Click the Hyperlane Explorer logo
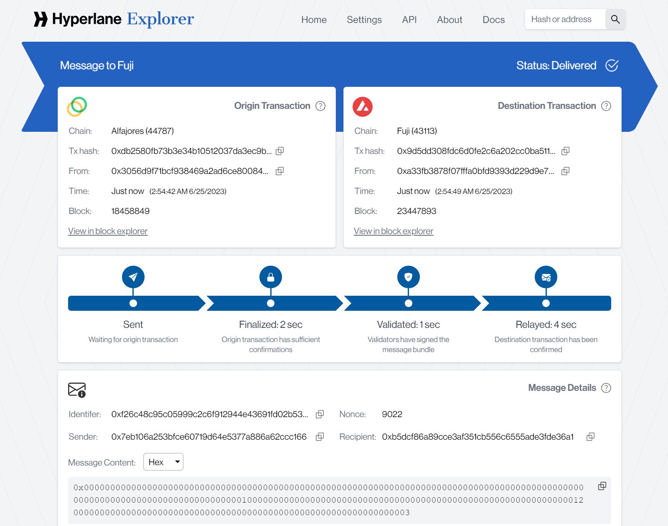Viewport: 668px width, 526px height. (114, 19)
